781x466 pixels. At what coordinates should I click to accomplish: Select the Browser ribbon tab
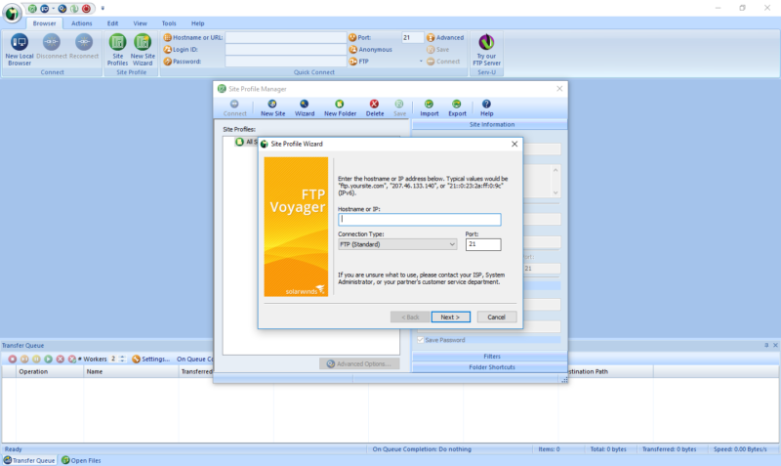click(x=44, y=23)
